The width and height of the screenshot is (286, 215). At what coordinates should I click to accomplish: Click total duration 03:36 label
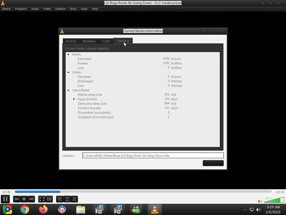(280, 192)
